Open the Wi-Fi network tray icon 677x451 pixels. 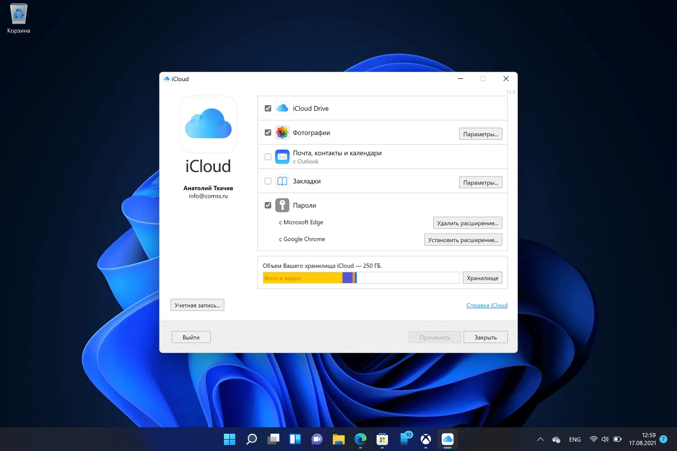(x=594, y=439)
